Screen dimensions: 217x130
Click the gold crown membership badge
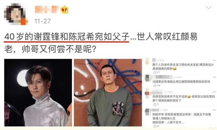(64, 10)
